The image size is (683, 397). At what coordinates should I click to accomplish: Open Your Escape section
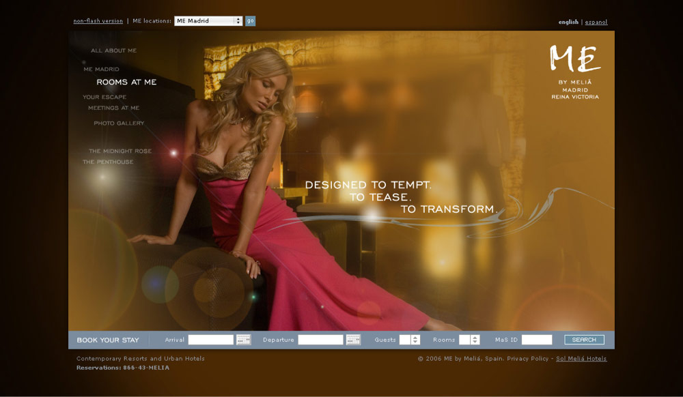point(104,98)
